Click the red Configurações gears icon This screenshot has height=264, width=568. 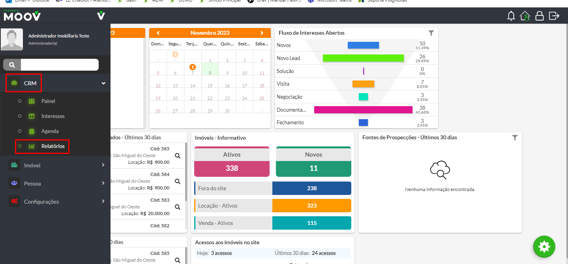[x=14, y=201]
